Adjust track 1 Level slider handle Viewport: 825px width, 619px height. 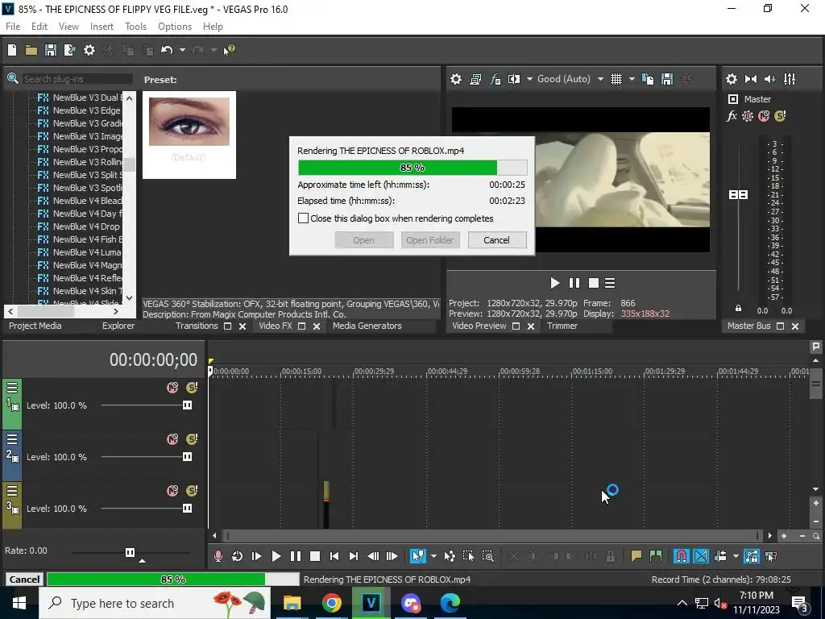pyautogui.click(x=187, y=405)
